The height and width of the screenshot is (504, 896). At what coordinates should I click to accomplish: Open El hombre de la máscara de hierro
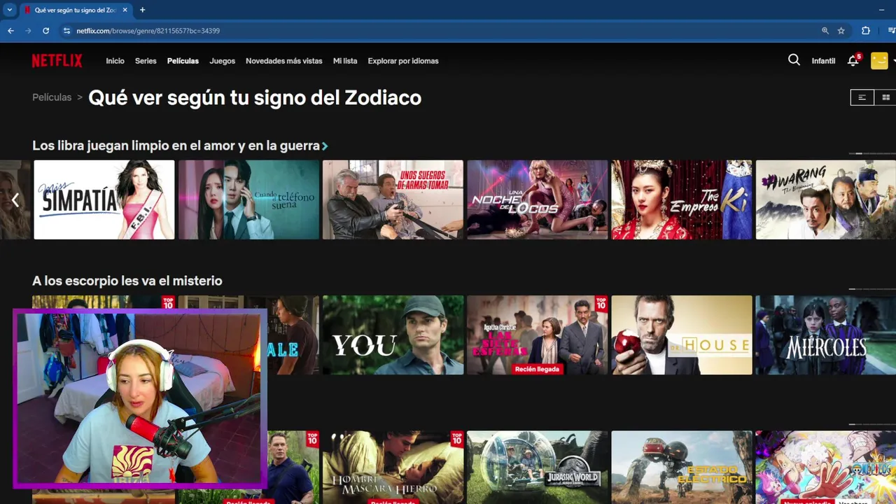click(x=393, y=467)
